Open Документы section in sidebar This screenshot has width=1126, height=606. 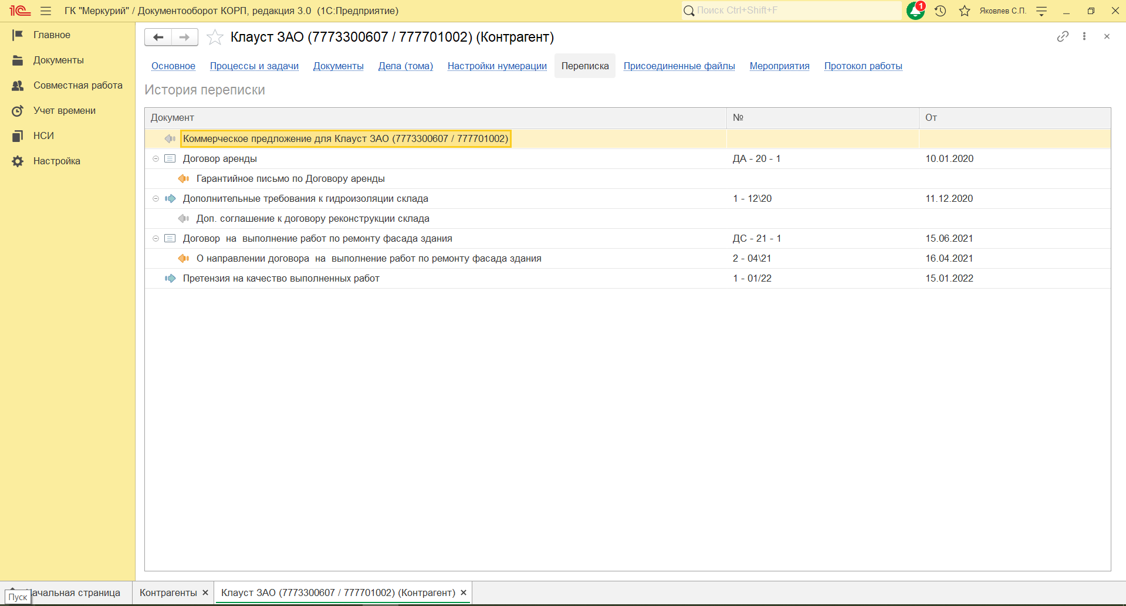point(59,60)
